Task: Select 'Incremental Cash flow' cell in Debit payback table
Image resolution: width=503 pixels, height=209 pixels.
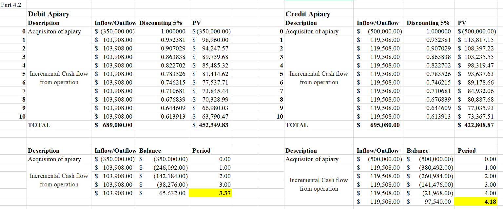Action: 59,180
